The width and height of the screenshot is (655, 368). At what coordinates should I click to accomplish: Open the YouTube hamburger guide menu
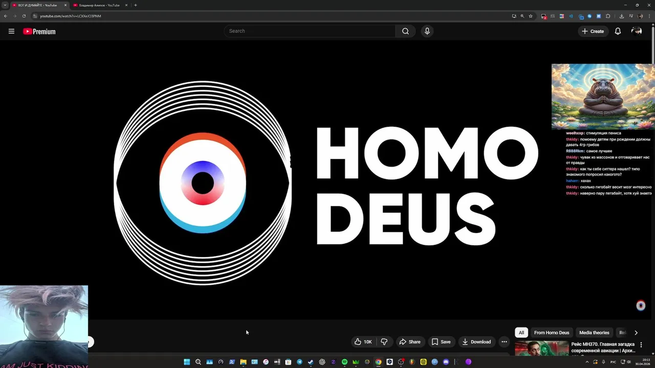click(x=11, y=31)
